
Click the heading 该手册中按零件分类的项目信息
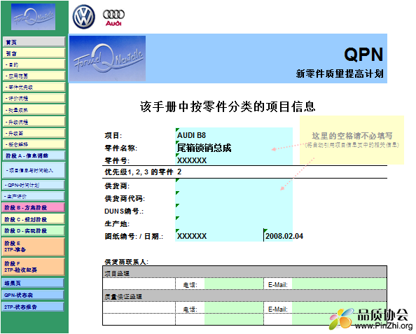pos(228,106)
